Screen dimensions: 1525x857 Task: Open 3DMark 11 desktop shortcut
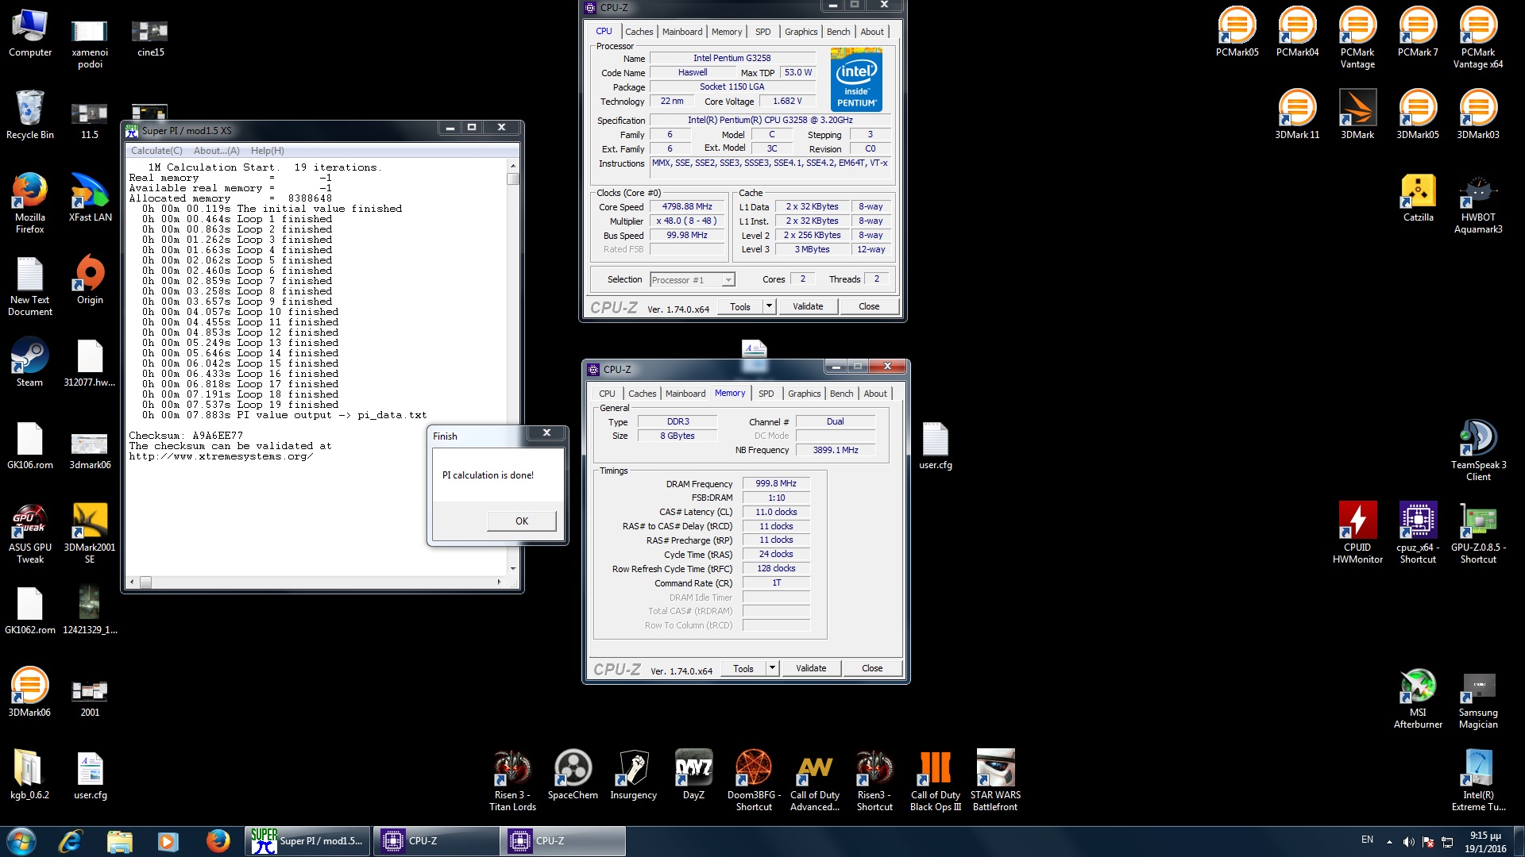[x=1297, y=113]
